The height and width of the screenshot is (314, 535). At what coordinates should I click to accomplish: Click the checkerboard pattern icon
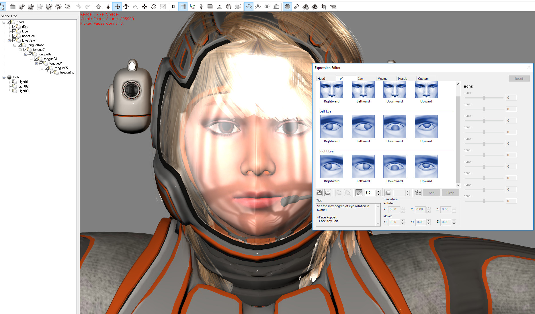pyautogui.click(x=388, y=193)
